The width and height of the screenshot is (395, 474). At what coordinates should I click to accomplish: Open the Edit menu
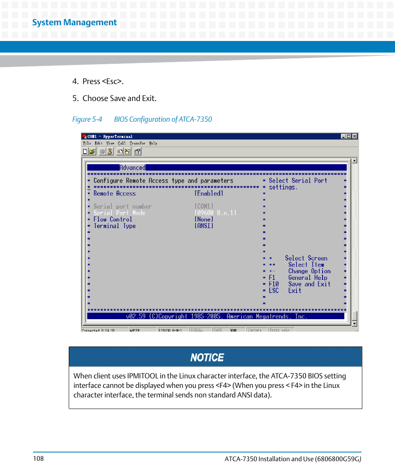point(99,143)
